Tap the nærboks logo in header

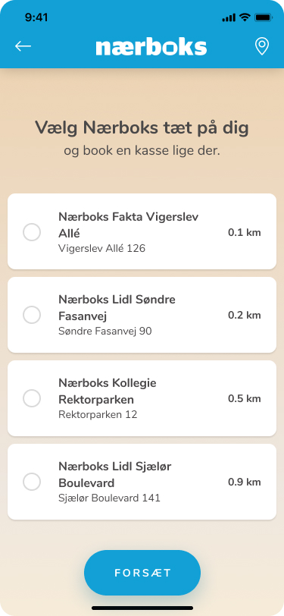(x=151, y=47)
